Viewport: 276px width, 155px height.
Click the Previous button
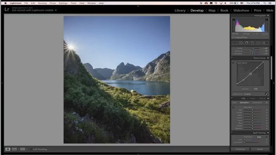pos(240,149)
